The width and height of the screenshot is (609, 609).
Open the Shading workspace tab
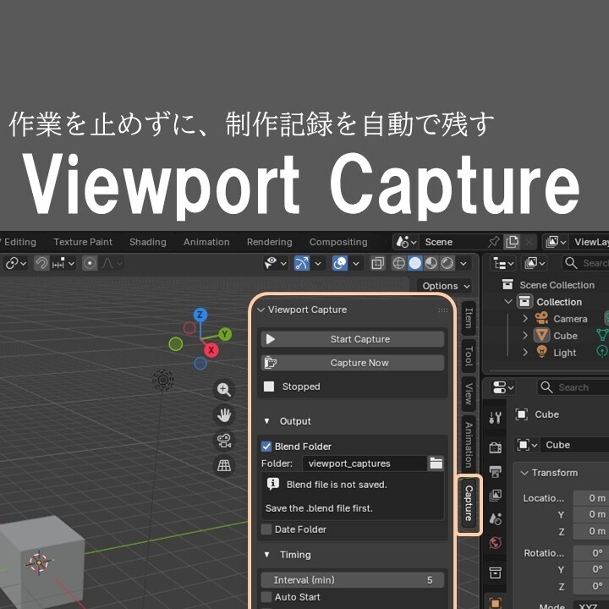tap(147, 242)
